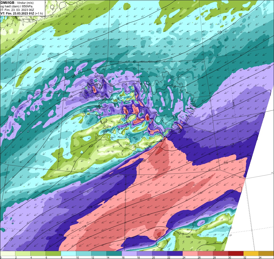
Task: Select the 24–26 m/s light pink swatch
Action: pos(190,254)
